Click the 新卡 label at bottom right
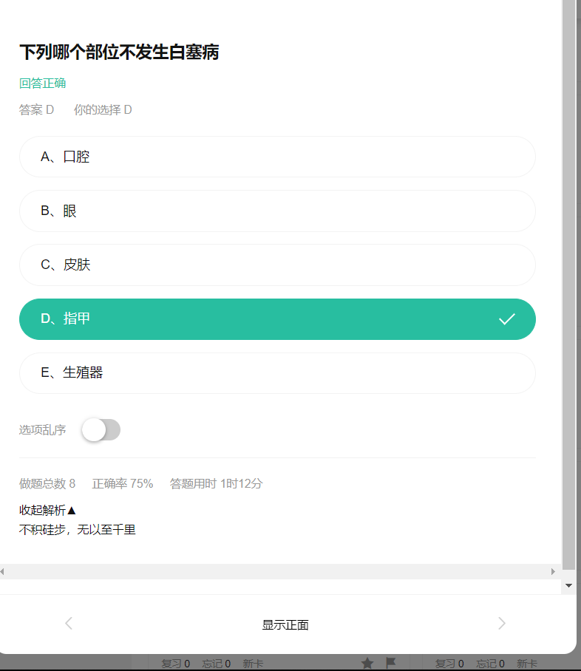581x671 pixels. click(x=526, y=664)
